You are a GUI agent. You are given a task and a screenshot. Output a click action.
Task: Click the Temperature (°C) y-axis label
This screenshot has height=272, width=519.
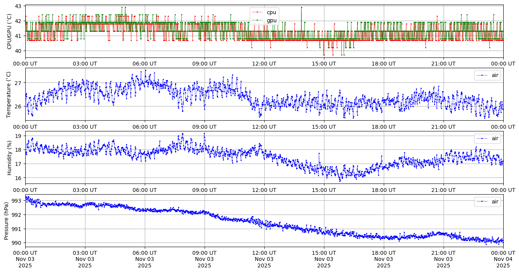tap(10, 94)
